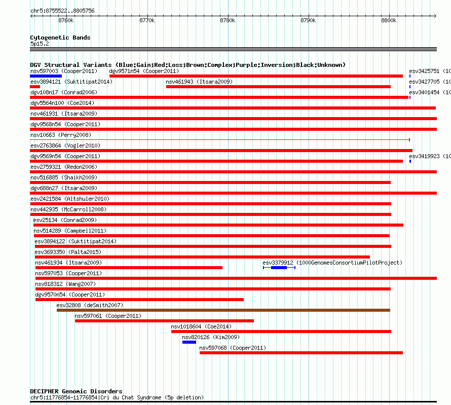Open the esv3425751 variant label
The image size is (451, 405).
(430, 71)
